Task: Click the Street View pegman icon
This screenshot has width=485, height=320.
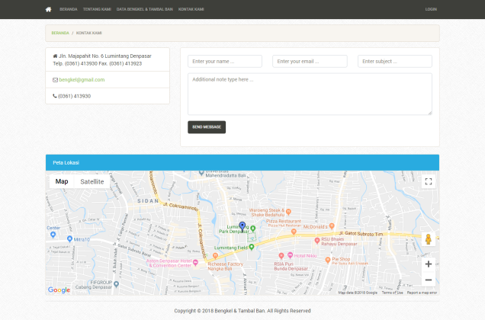Action: 428,239
